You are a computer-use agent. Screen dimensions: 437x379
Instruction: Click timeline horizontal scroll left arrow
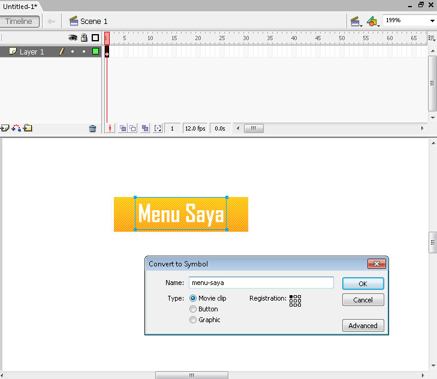click(238, 128)
